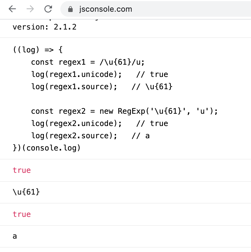
Task: Click the '// \u{61}' comment text
Action: pyautogui.click(x=152, y=87)
